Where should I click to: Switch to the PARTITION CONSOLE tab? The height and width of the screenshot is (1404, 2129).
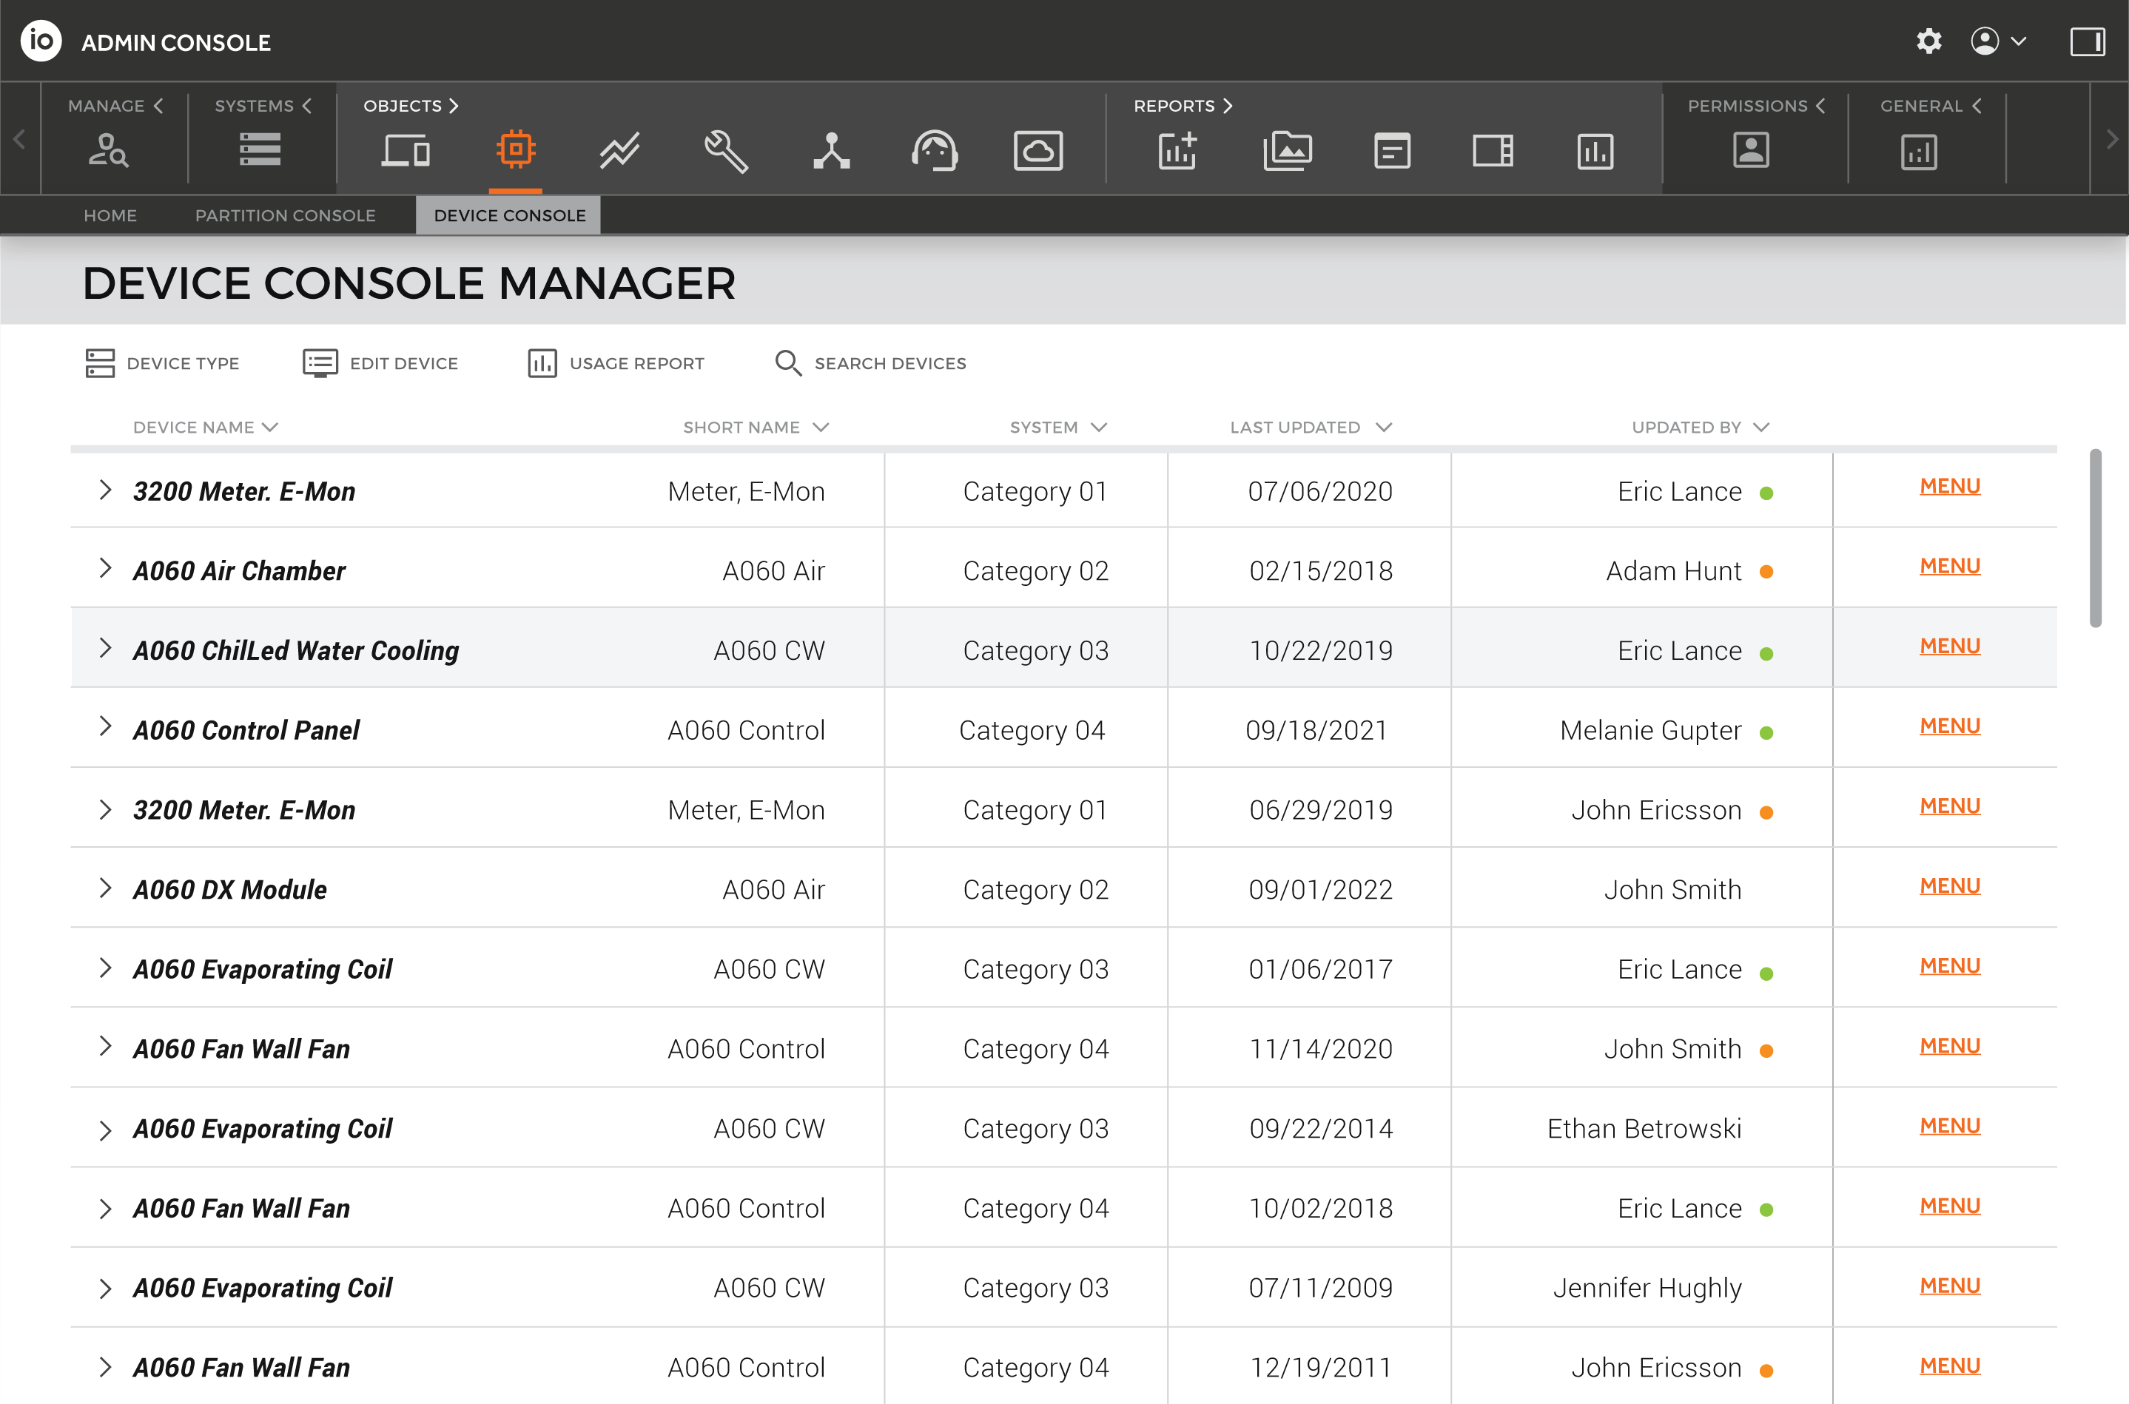pyautogui.click(x=286, y=216)
